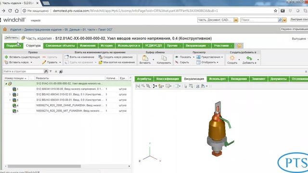
Task: Open the 'Атрибуты' tab in right pane
Action: [144, 79]
